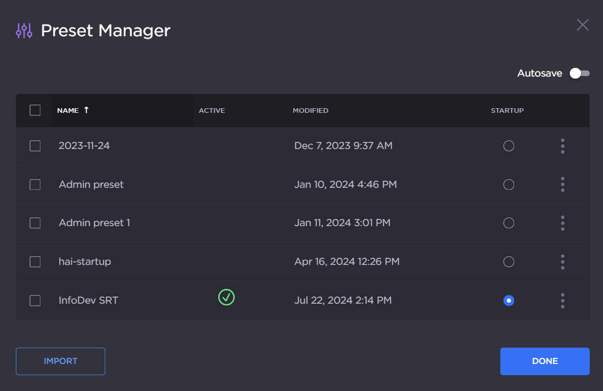Choose Admin preset 1 as startup

508,223
